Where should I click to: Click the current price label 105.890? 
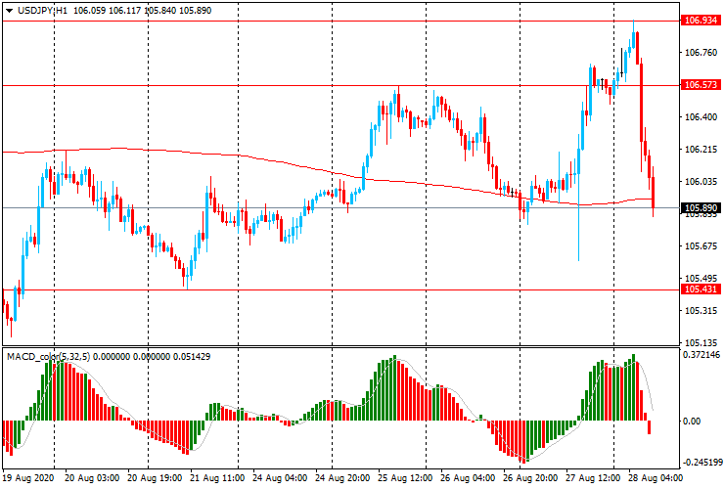(699, 208)
